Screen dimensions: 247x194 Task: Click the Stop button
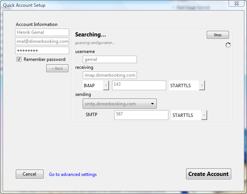218,35
